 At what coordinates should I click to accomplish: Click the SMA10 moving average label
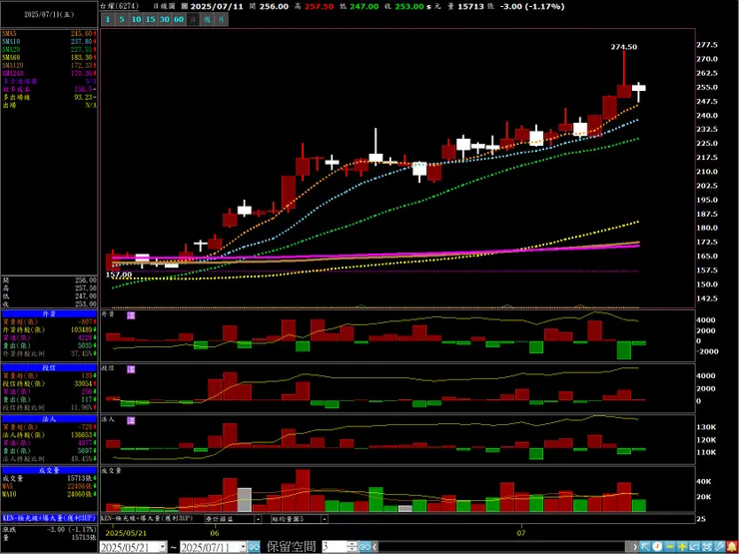[10, 42]
